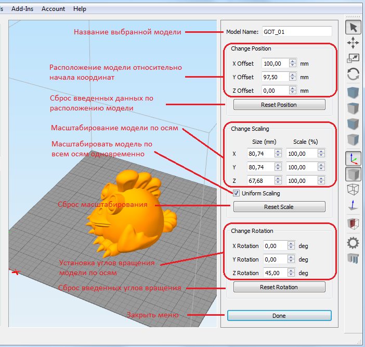Disable Uniform Scaling checkbox

[x=236, y=193]
